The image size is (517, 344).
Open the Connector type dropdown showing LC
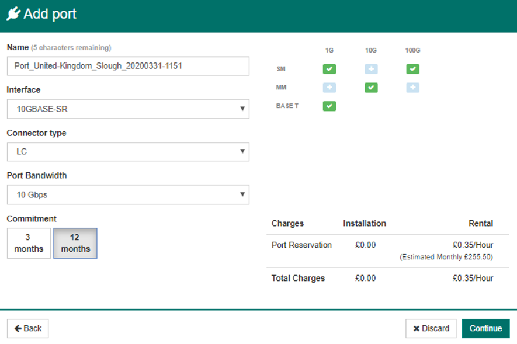coord(128,152)
